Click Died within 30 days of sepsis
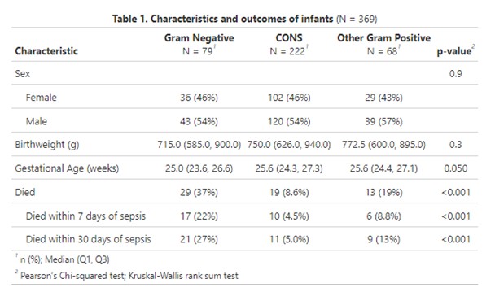This screenshot has height=305, width=495. [89, 239]
